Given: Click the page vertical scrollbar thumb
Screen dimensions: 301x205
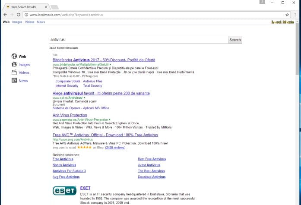Looking at the screenshot, I should tap(297, 49).
